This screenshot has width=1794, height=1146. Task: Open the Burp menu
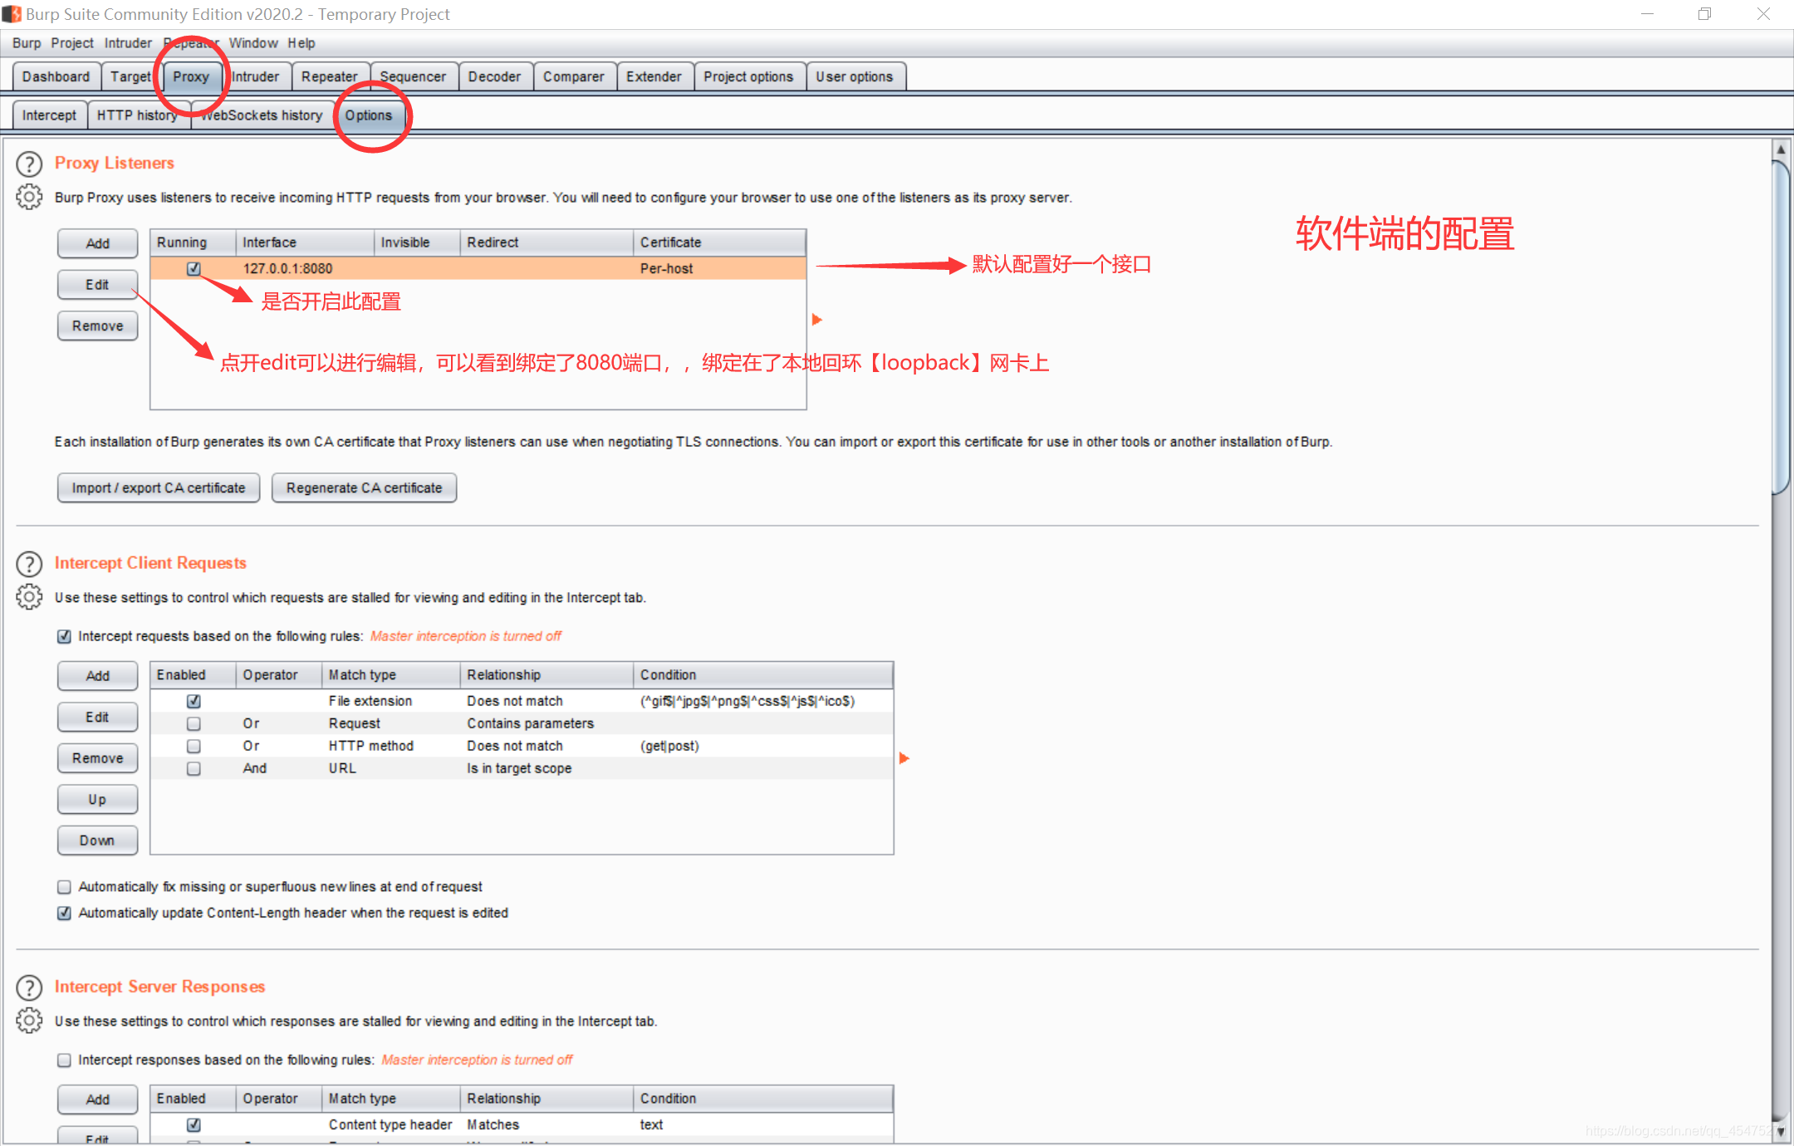pos(27,43)
